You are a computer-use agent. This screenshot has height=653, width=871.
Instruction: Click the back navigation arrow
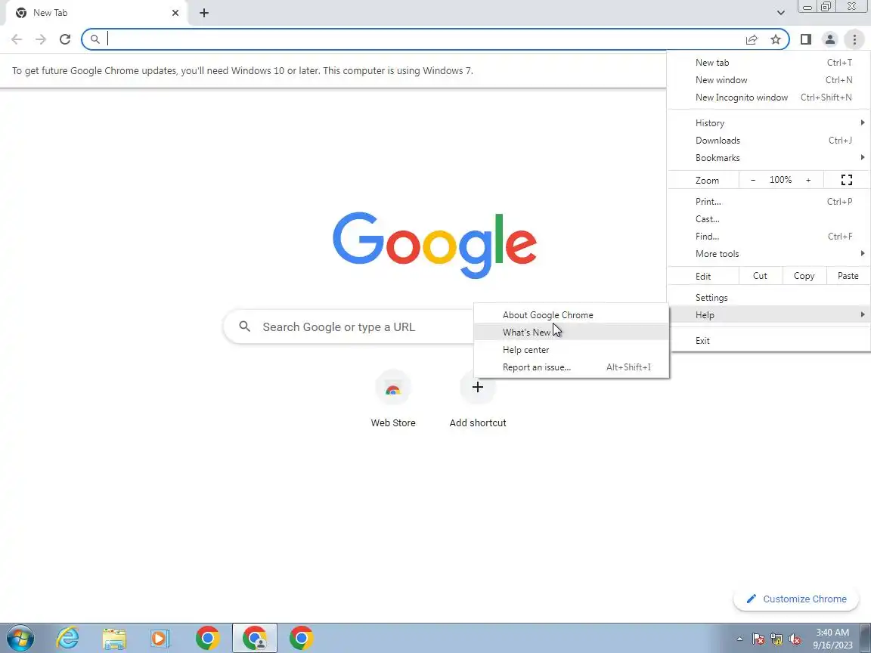tap(17, 39)
